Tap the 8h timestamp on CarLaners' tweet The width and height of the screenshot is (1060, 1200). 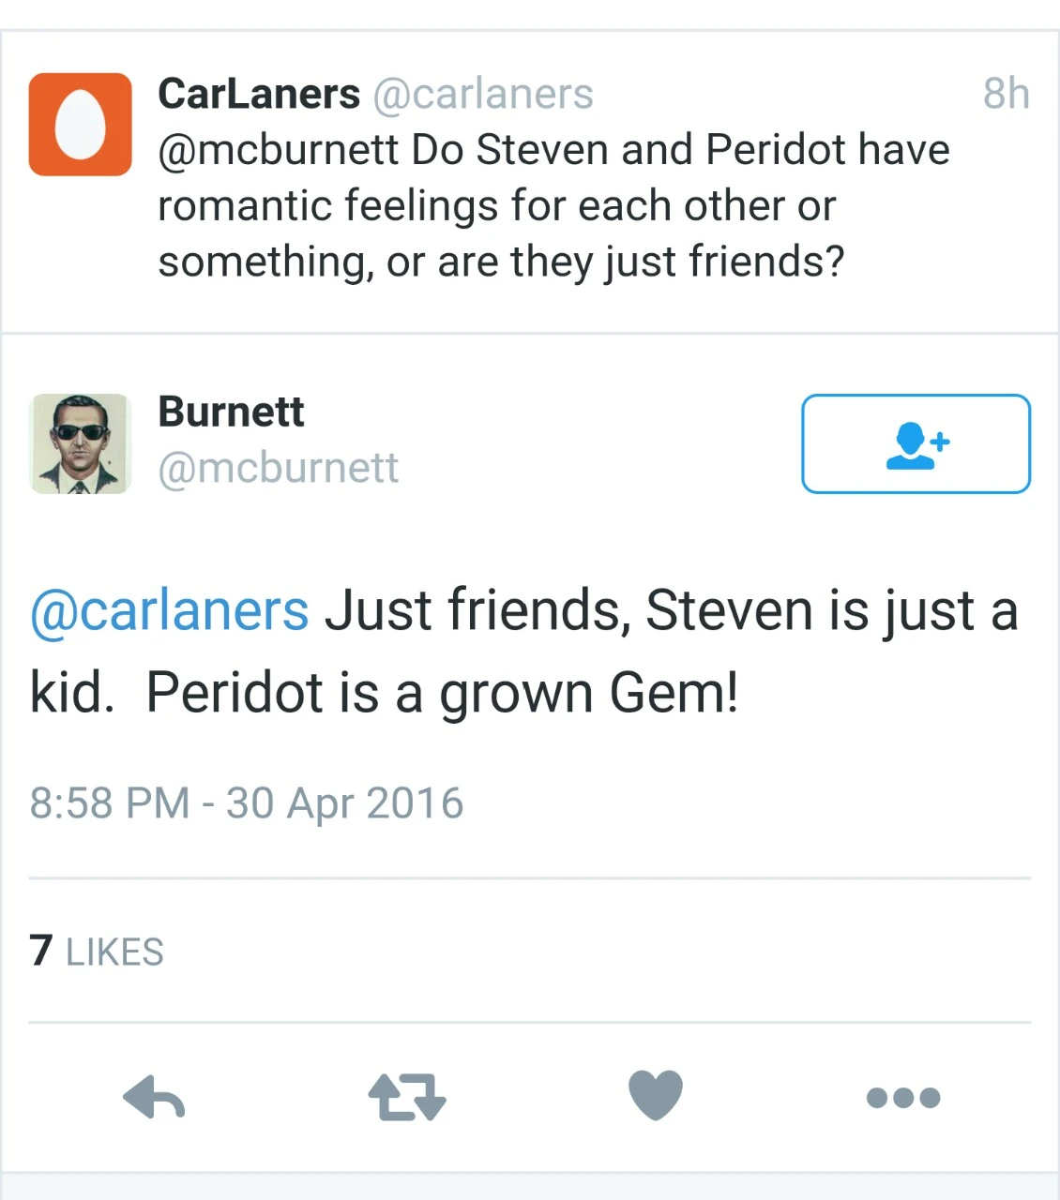(x=1006, y=94)
